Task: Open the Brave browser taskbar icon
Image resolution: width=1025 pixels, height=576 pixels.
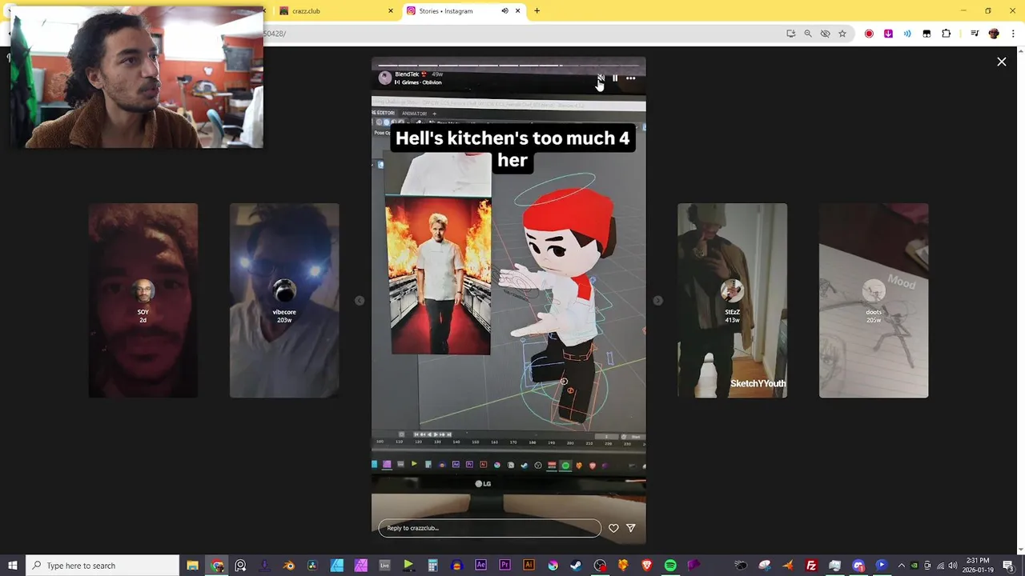Action: click(x=646, y=566)
